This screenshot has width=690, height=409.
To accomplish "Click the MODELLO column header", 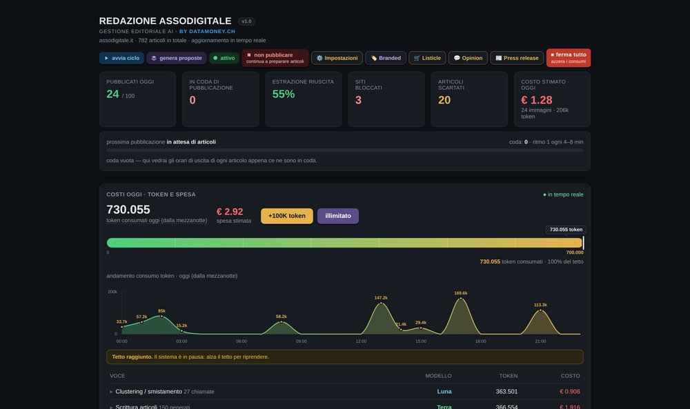I will click(x=438, y=376).
